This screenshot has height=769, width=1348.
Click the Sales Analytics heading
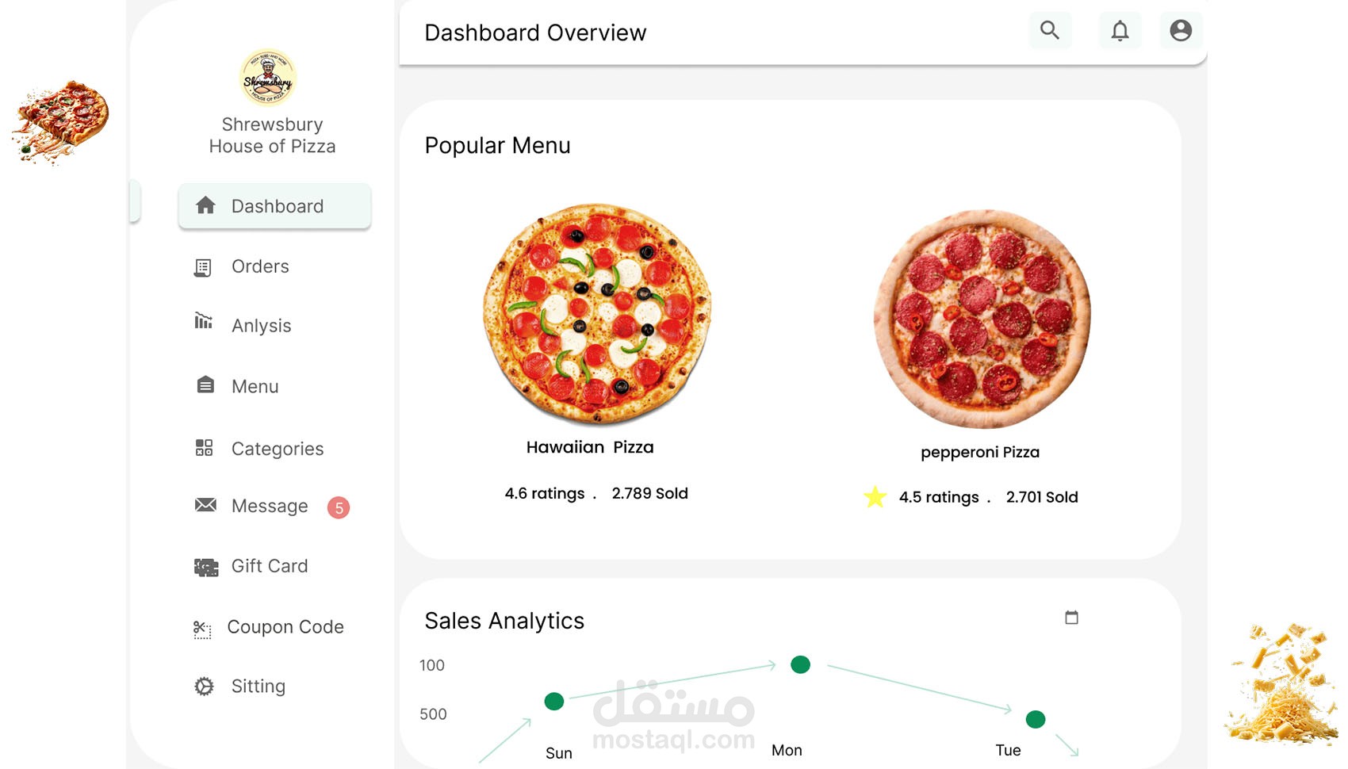tap(504, 621)
